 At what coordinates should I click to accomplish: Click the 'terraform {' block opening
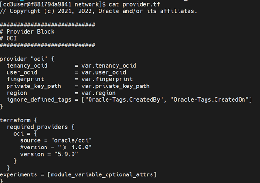tap(18, 120)
